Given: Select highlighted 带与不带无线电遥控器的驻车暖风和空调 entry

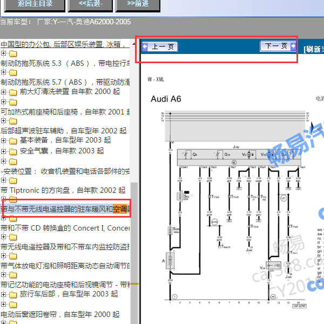Looking at the screenshot, I should pos(65,209).
